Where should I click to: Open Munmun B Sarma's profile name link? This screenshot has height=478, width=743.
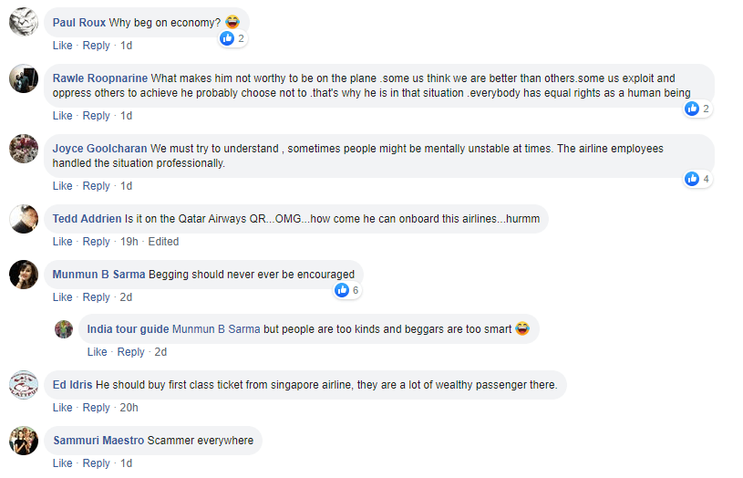click(x=99, y=275)
